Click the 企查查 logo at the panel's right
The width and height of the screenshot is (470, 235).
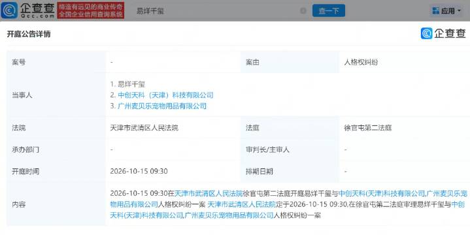point(443,33)
